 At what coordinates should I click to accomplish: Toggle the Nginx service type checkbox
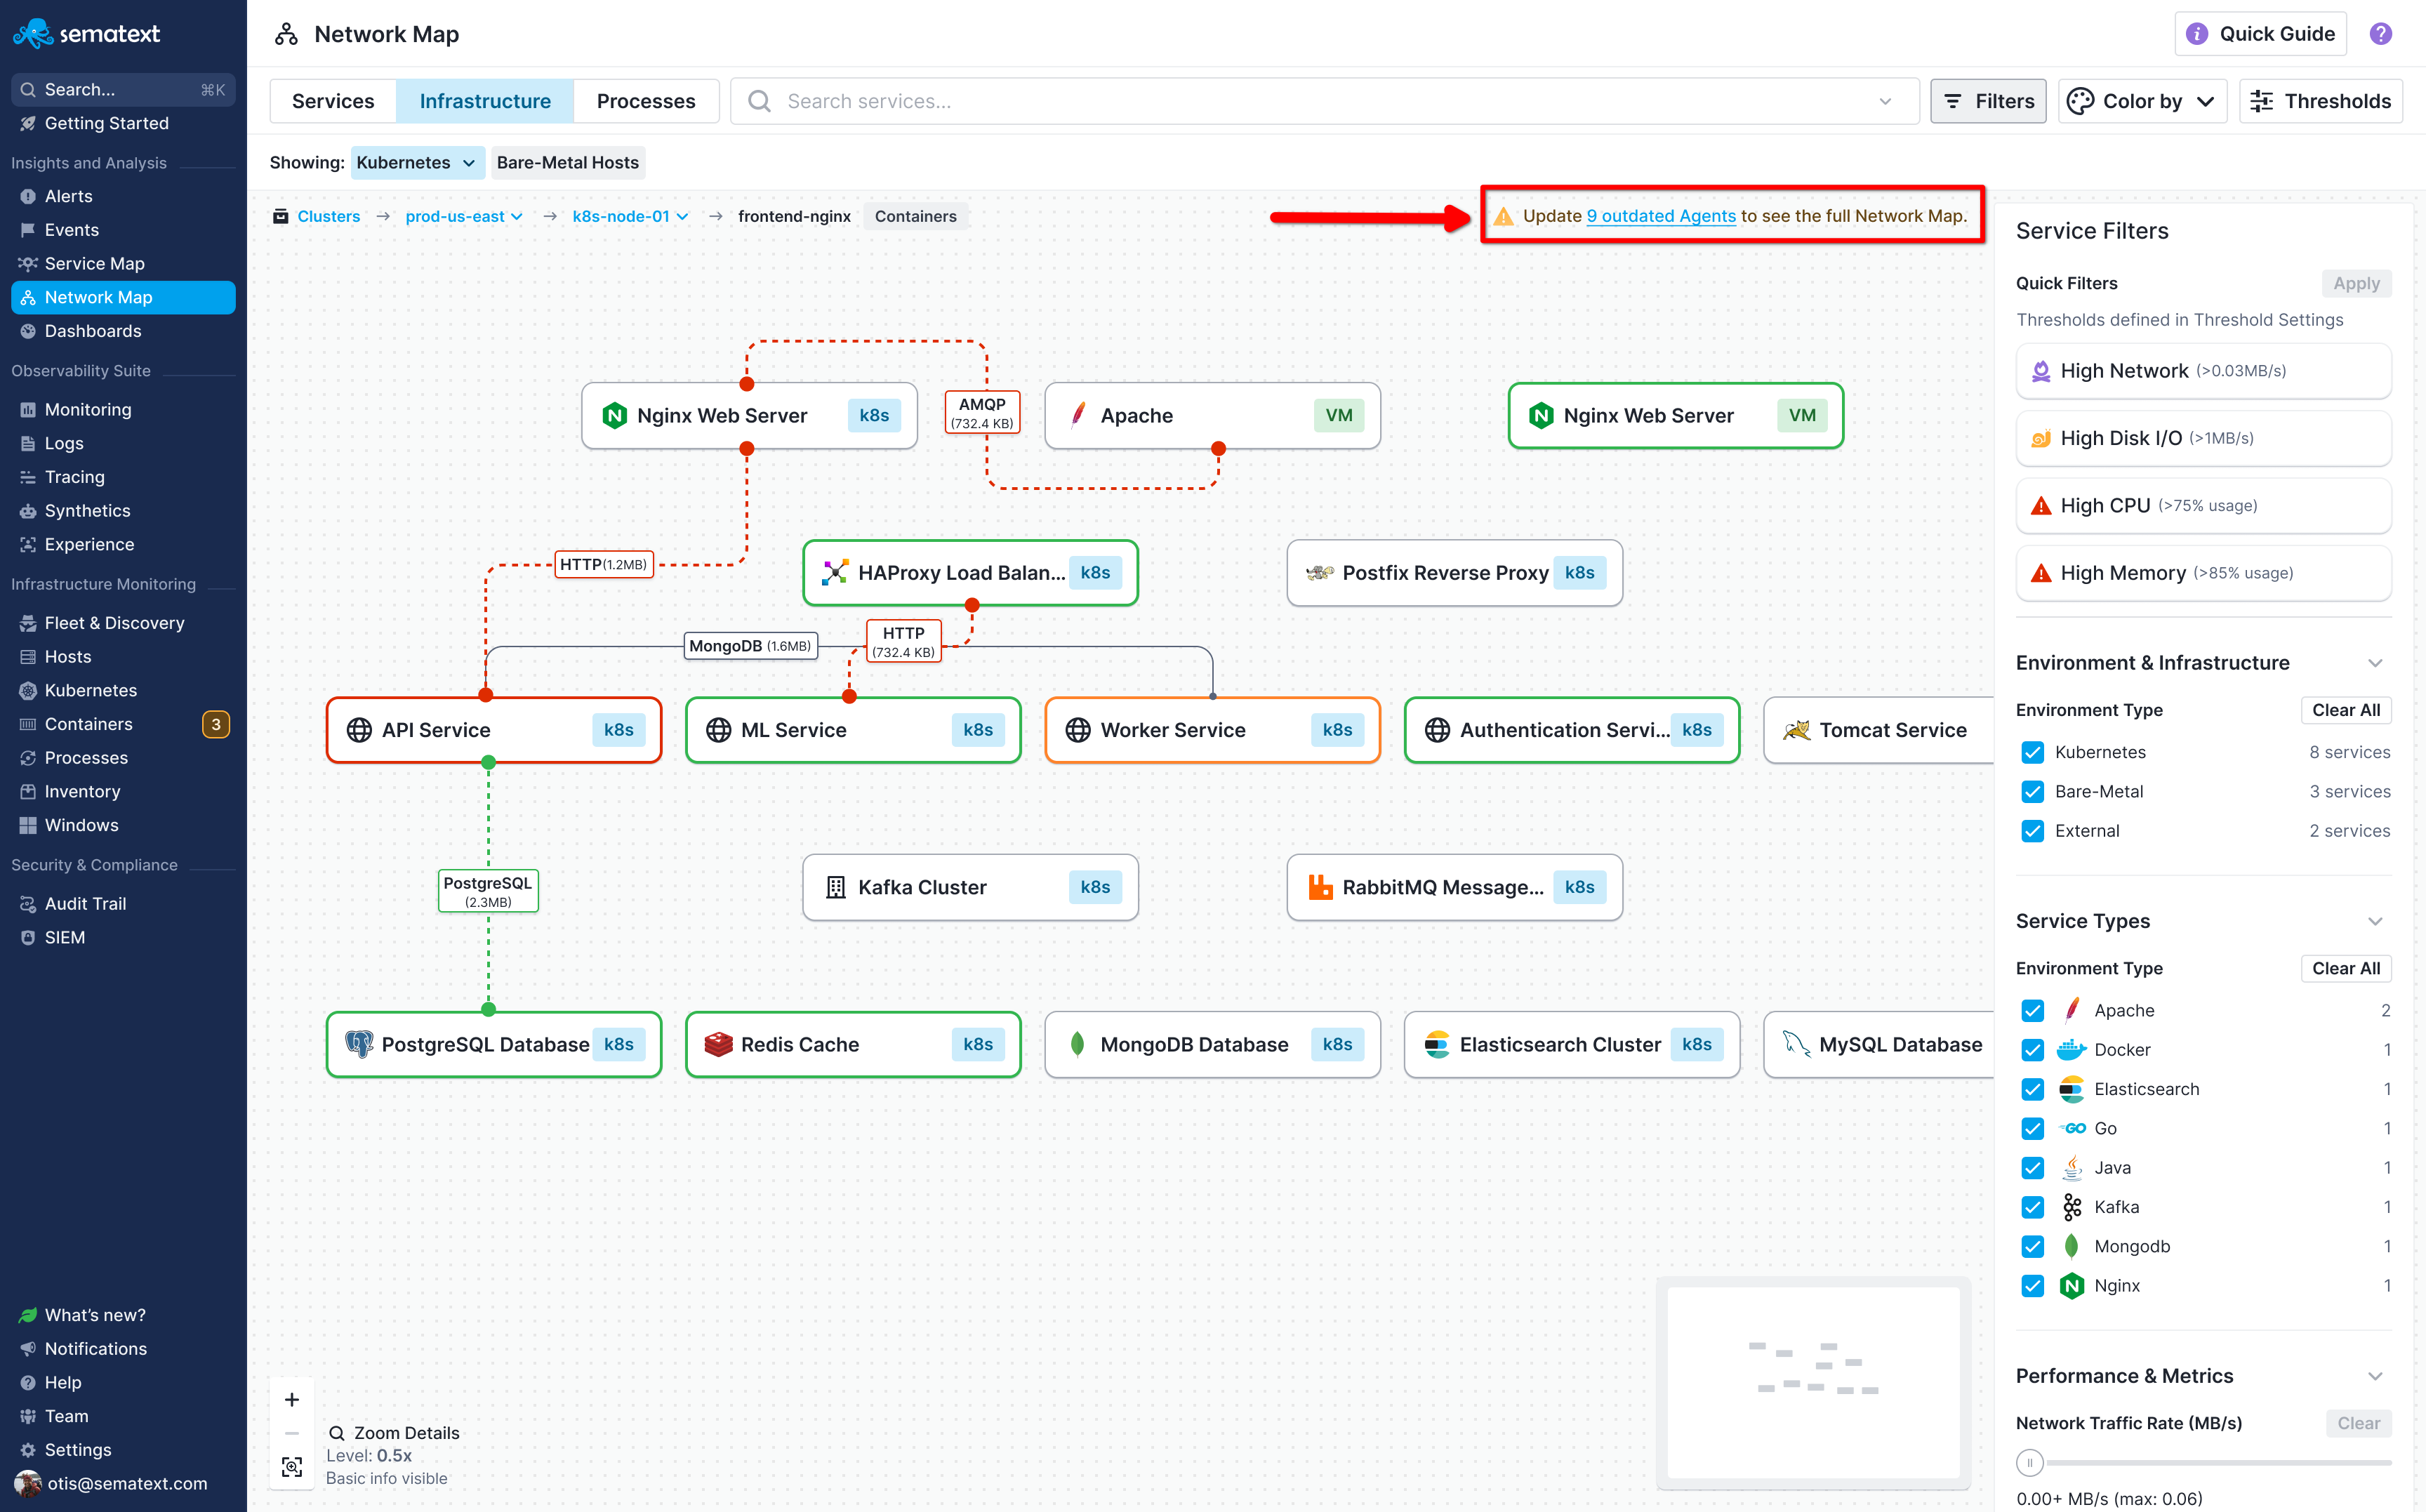(2032, 1285)
